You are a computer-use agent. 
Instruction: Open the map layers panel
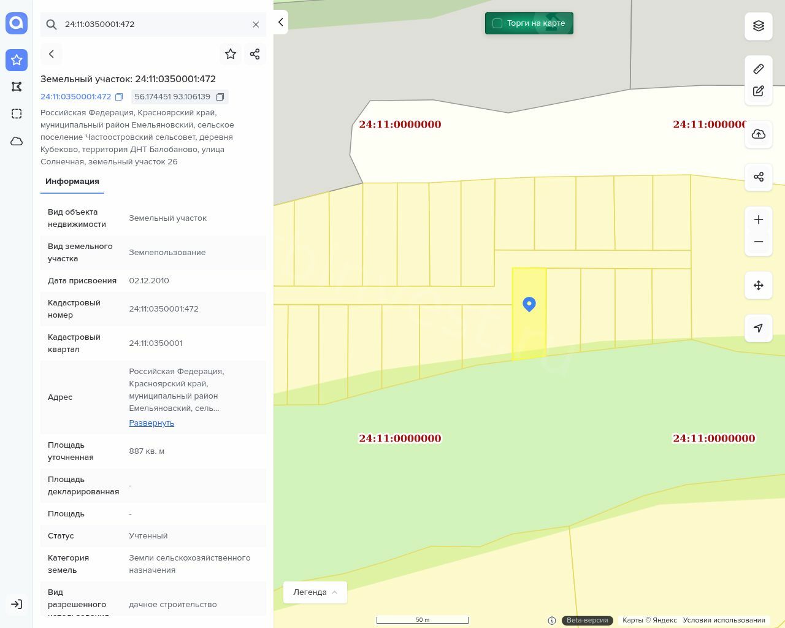coord(759,26)
